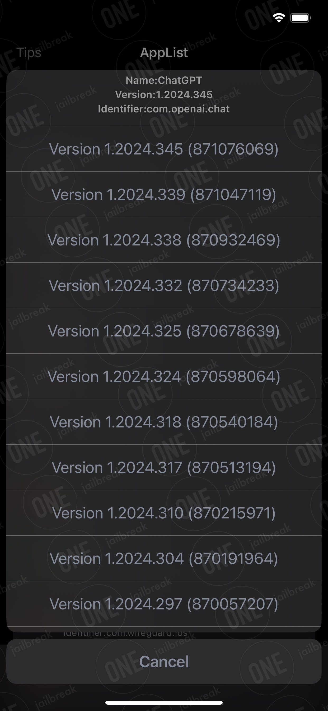This screenshot has width=328, height=711.
Task: Open the Tips navigation button
Action: tap(29, 52)
